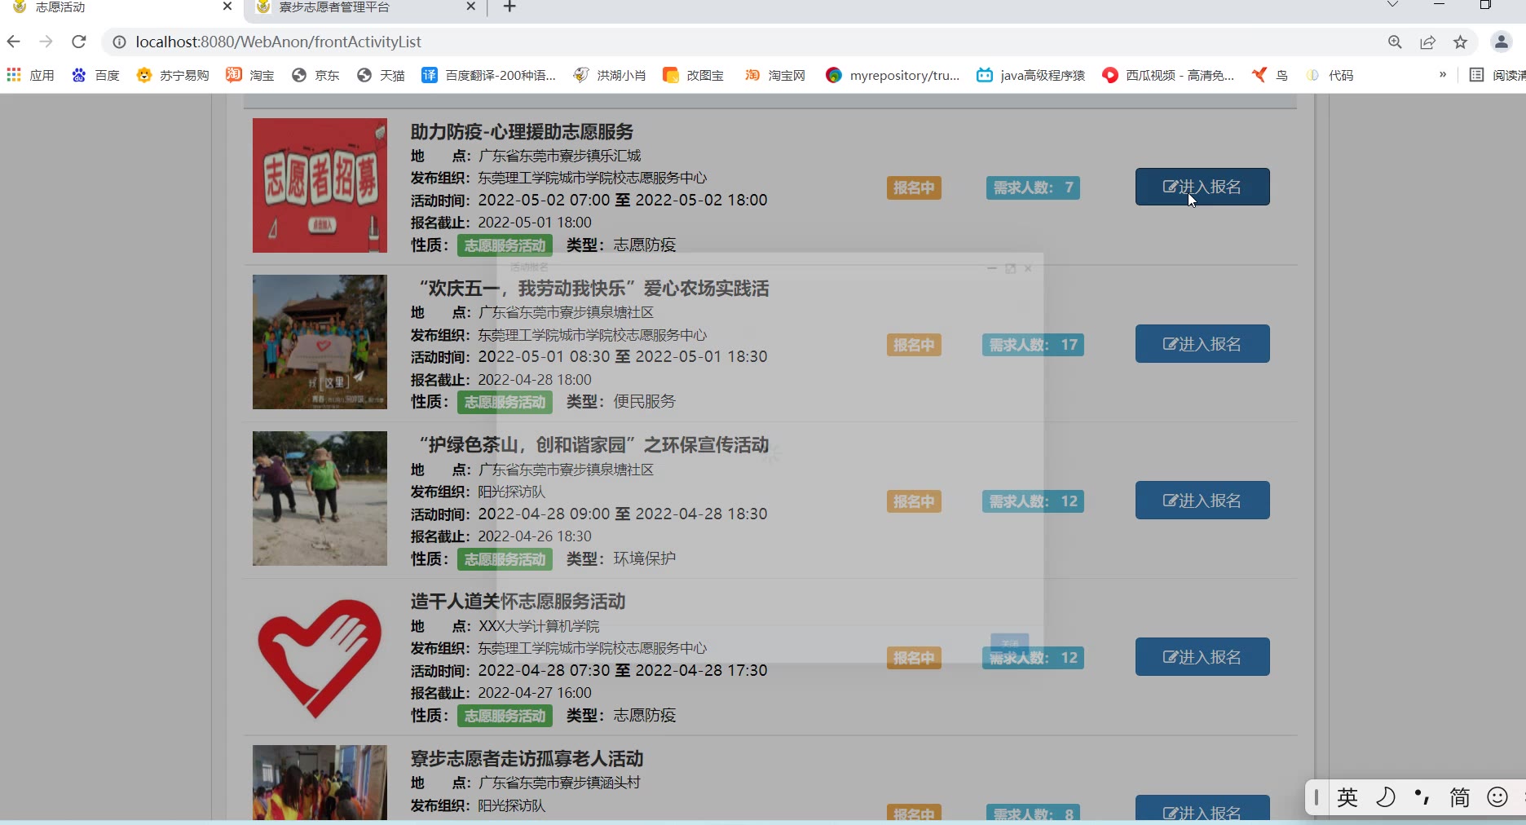Screen dimensions: 1526x825
Task: Open the 百度翻译-200种语 bookmark
Action: [x=488, y=75]
